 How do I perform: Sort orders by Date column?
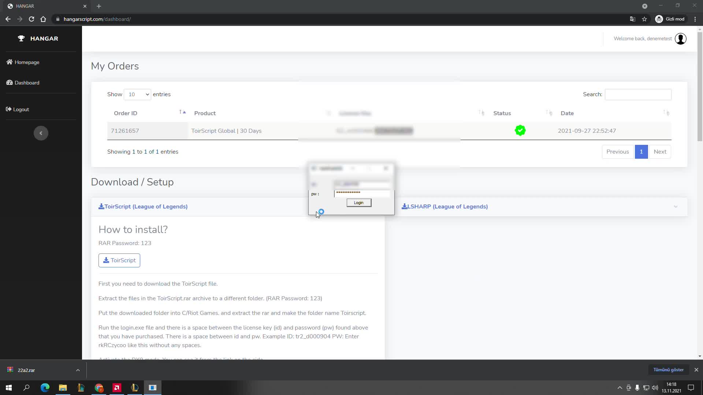[x=567, y=113]
